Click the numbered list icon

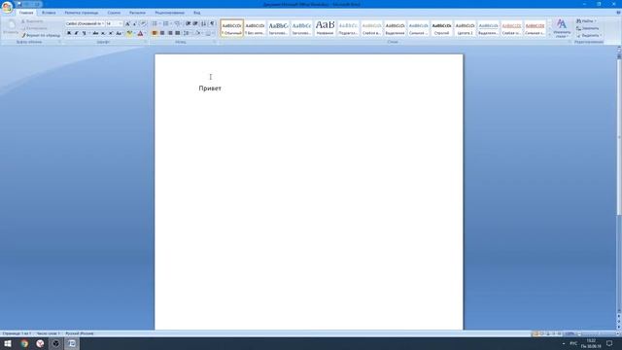[166, 23]
